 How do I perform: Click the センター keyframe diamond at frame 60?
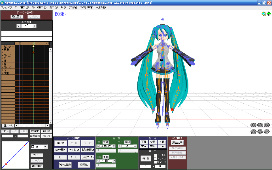(33, 46)
